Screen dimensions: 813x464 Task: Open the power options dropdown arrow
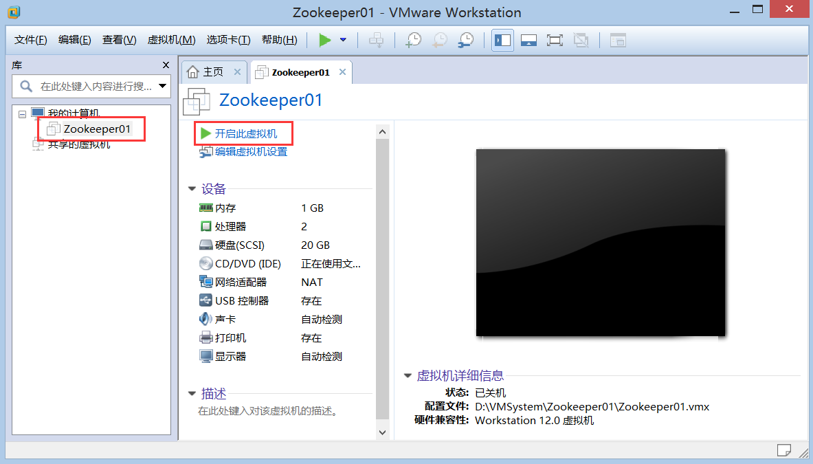343,40
